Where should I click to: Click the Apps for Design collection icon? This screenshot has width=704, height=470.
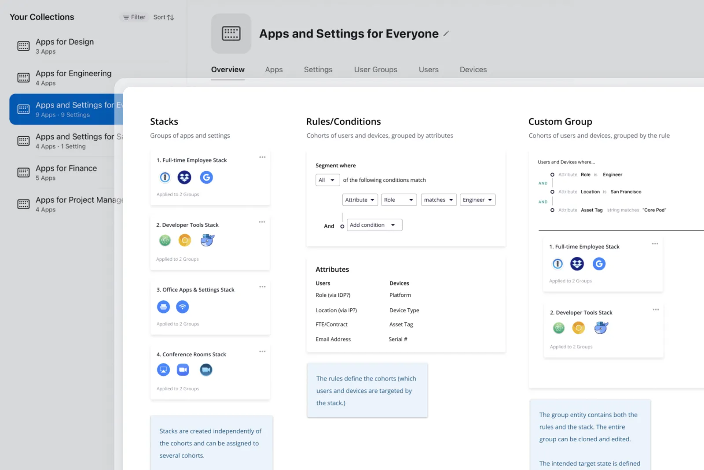coord(23,46)
